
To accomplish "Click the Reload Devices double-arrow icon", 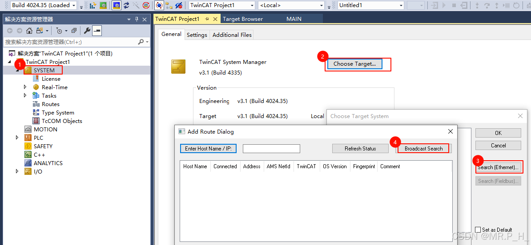I will tap(126, 5).
